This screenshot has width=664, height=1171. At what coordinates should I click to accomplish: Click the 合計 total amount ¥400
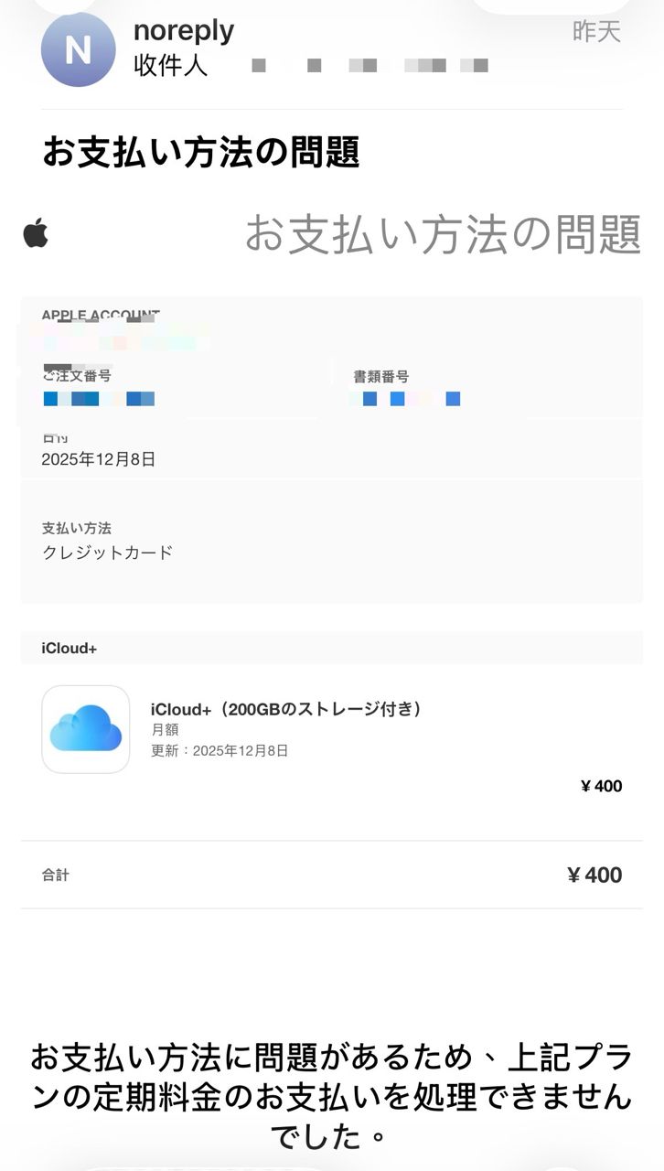coord(594,876)
